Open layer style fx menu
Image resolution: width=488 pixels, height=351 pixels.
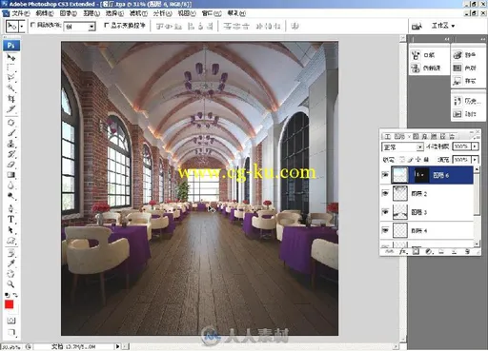(403, 251)
